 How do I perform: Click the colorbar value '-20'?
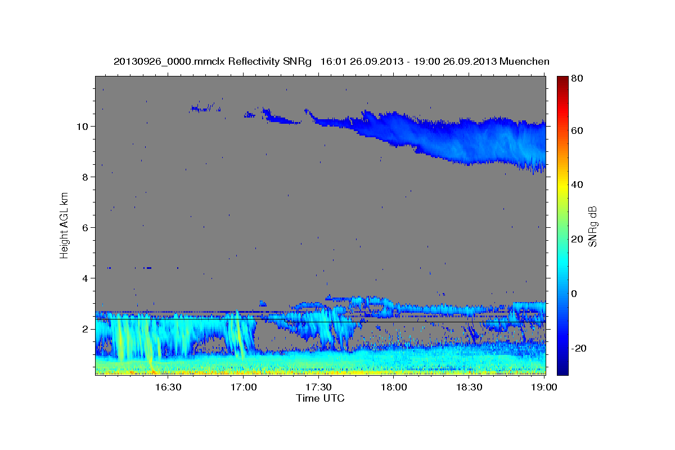coord(579,348)
